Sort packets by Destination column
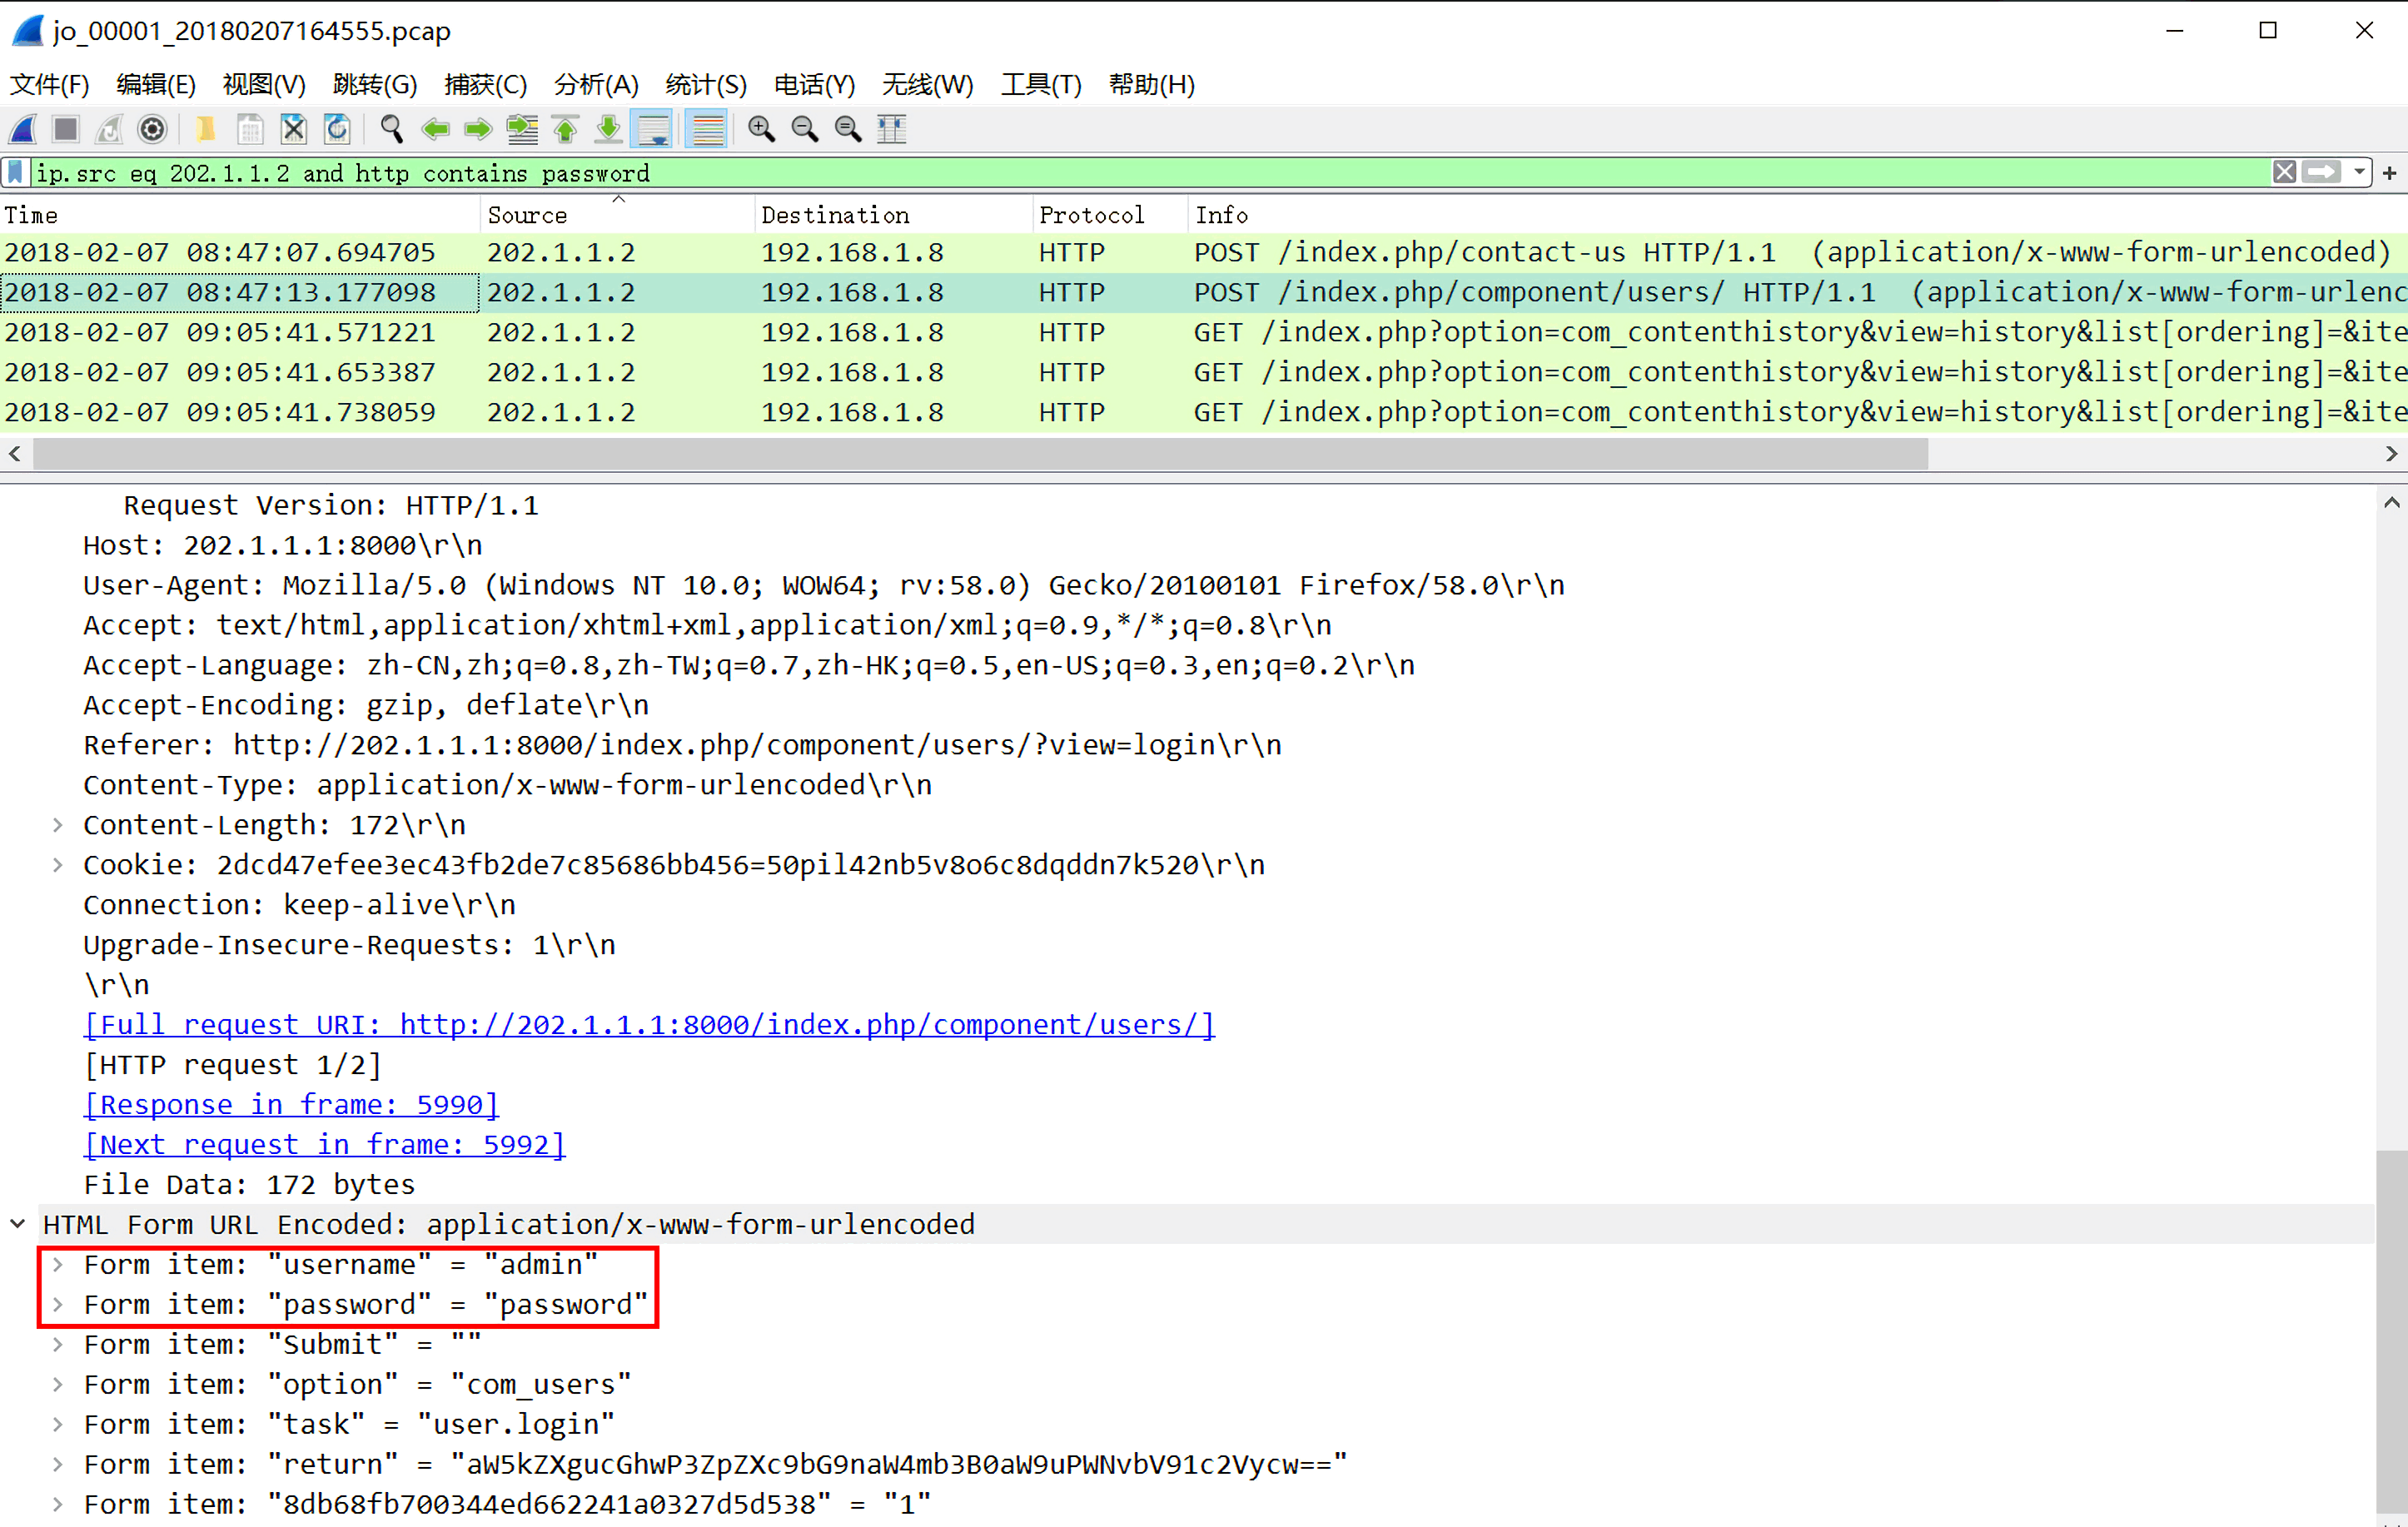Image resolution: width=2408 pixels, height=1527 pixels. (x=894, y=215)
